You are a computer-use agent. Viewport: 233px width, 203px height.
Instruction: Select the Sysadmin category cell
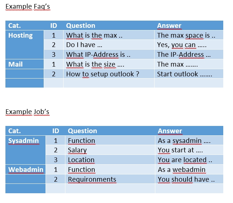23,141
